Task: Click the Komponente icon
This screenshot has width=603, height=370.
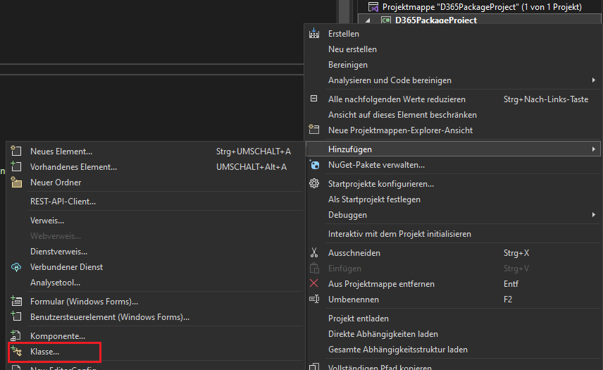Action: coord(16,335)
